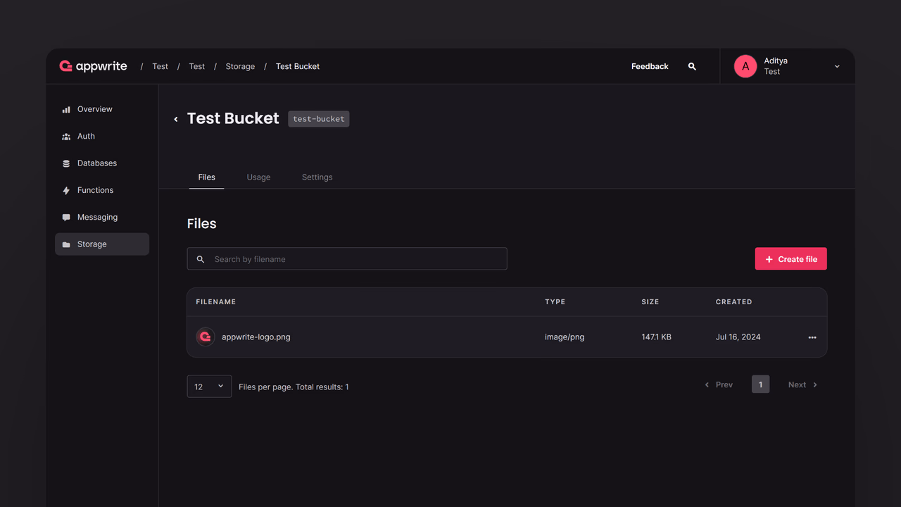Viewport: 901px width, 507px height.
Task: Click the Overview bar chart icon
Action: tap(66, 110)
